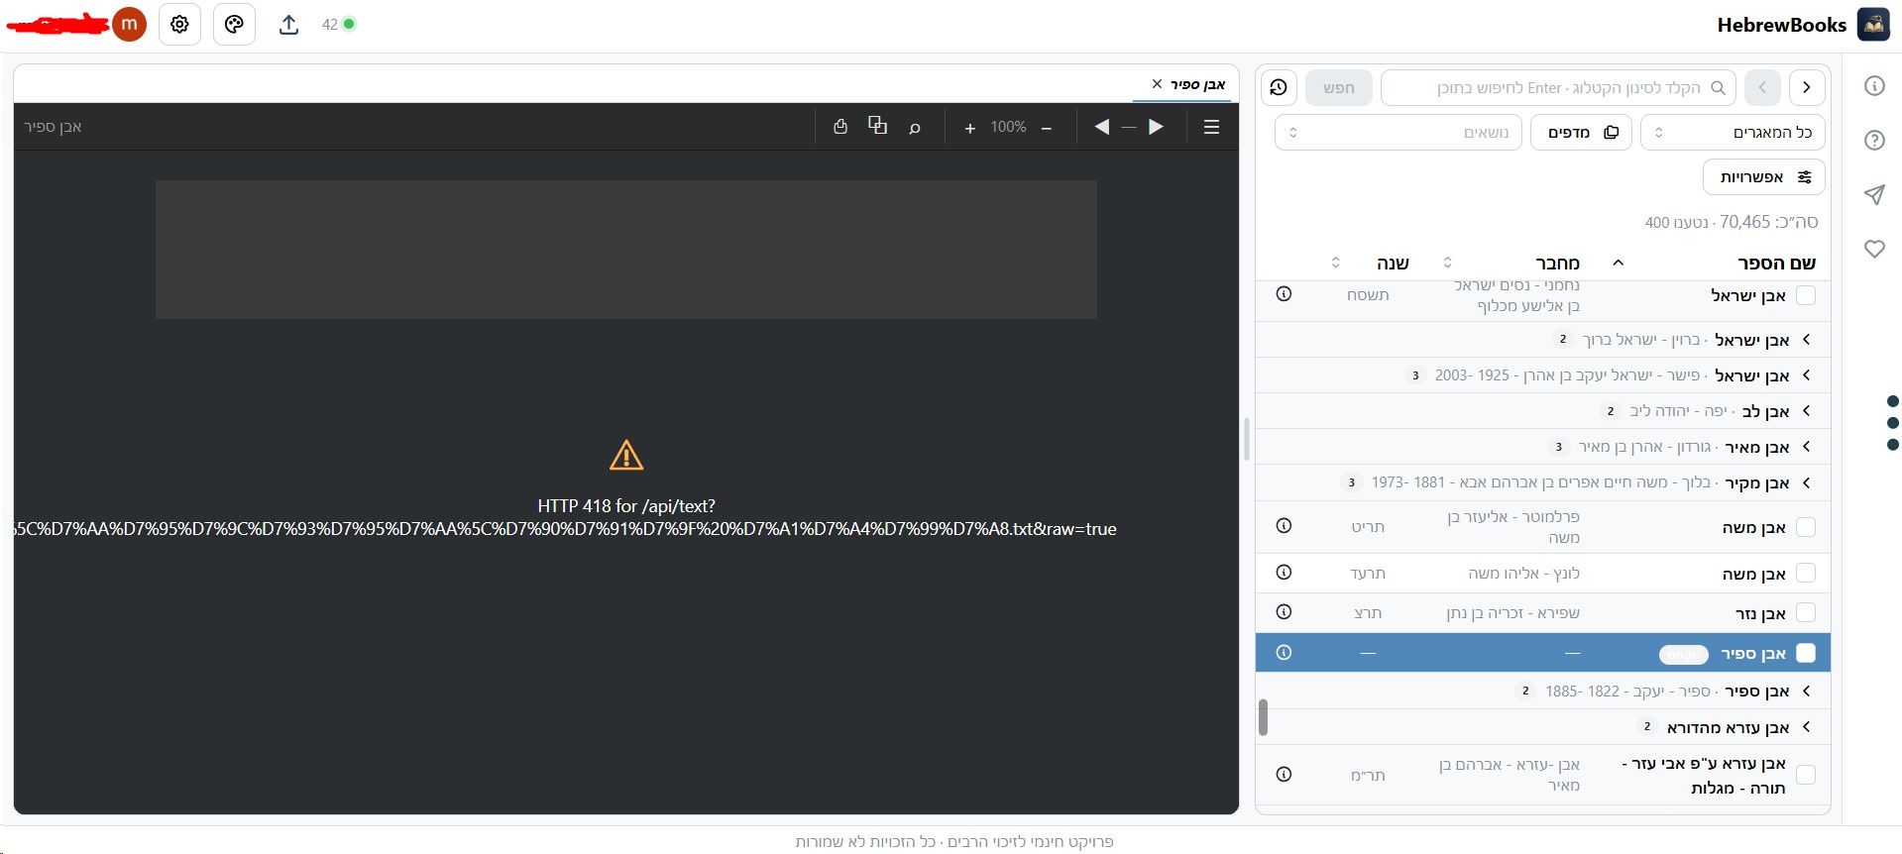Search inside the book viewer

click(915, 128)
